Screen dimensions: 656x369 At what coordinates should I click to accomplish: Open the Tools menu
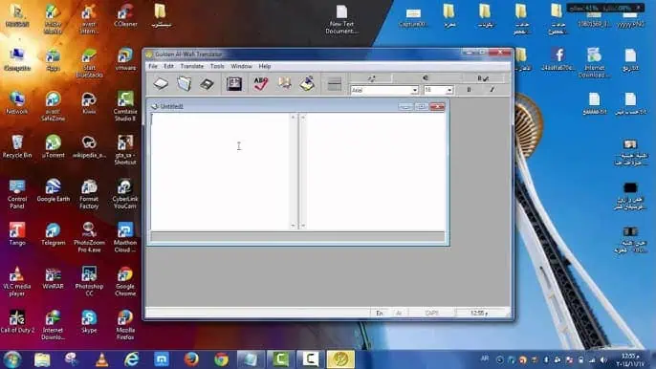[x=217, y=66]
